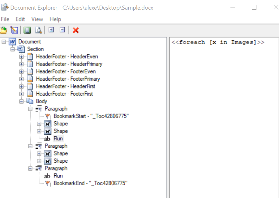The width and height of the screenshot is (279, 198).
Task: Click the Save As toolbar icon
Action: (x=14, y=30)
